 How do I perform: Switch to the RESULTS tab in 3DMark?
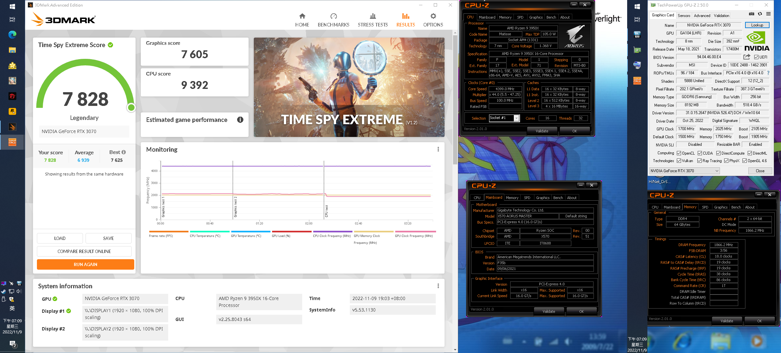click(406, 20)
